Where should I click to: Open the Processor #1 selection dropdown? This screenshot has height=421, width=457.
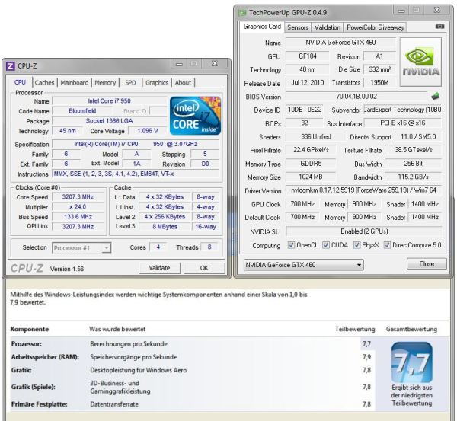pos(81,247)
